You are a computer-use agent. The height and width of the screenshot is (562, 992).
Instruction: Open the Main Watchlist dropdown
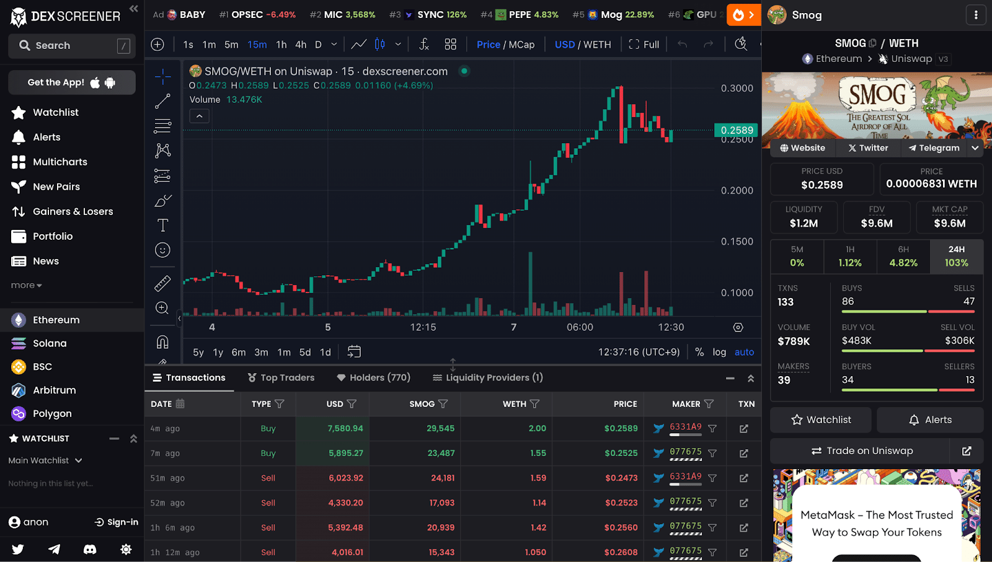pos(45,460)
